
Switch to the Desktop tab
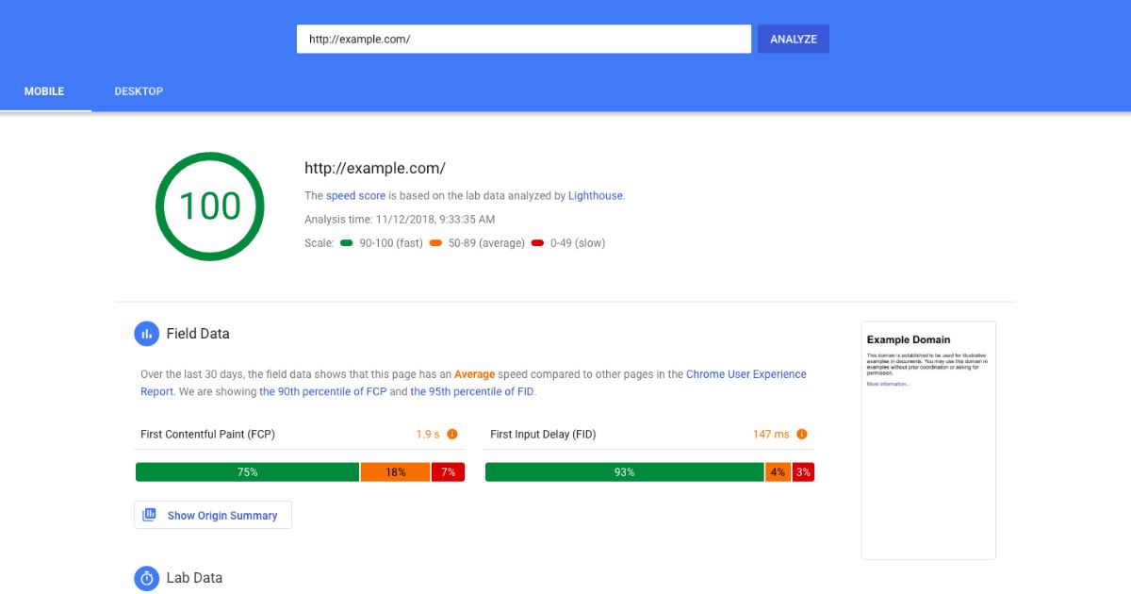point(139,91)
